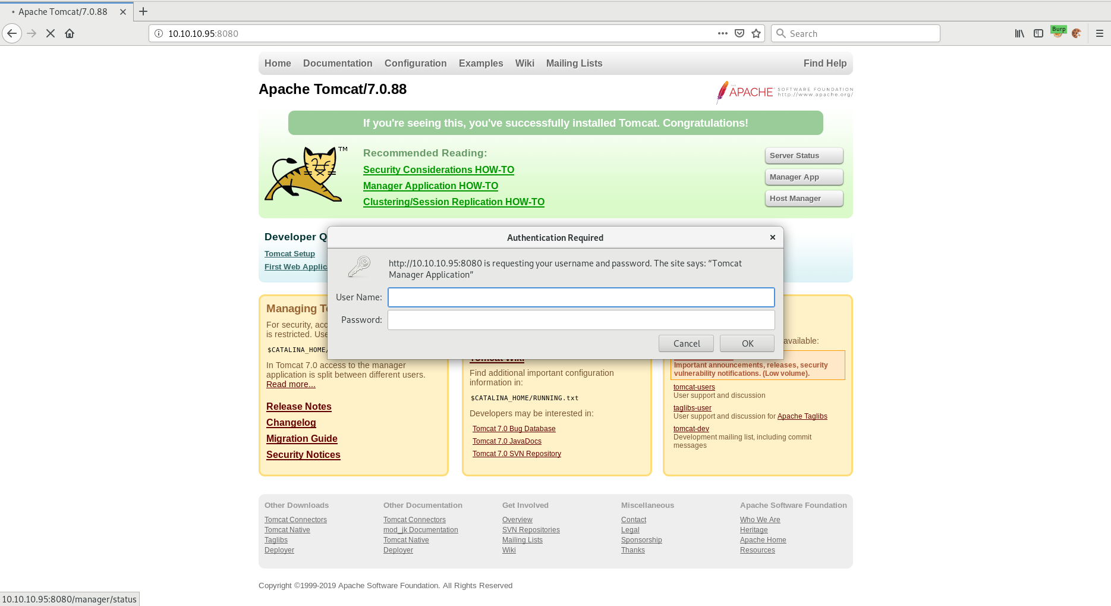Open the Configuration nav item
The image size is (1111, 606).
point(416,63)
